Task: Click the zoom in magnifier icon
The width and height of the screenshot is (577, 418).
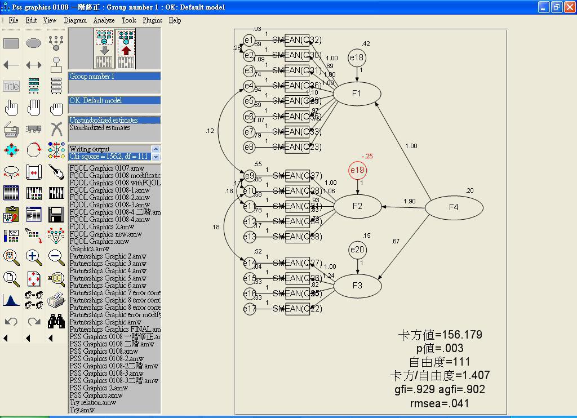Action: tap(34, 257)
